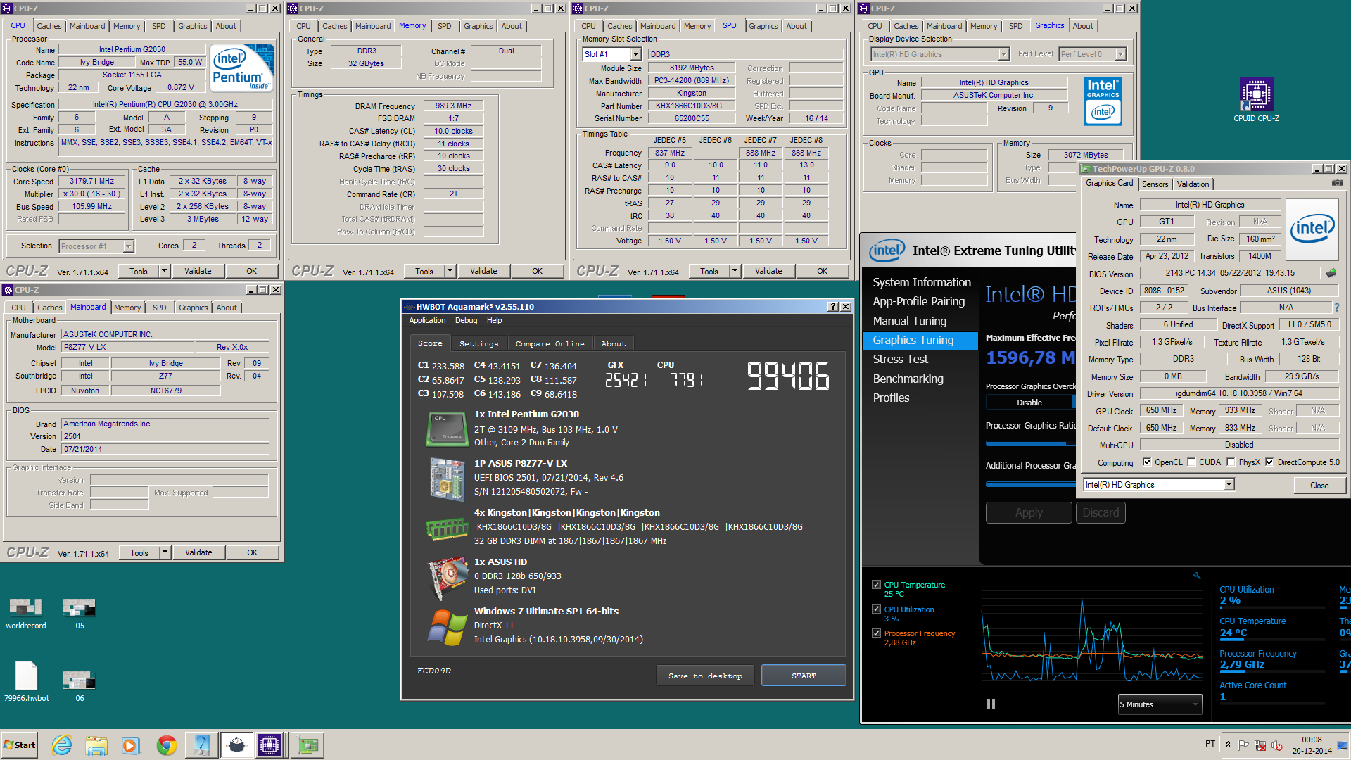Click the motherboard icon in Aquamark results
This screenshot has height=760, width=1351.
pyautogui.click(x=447, y=479)
